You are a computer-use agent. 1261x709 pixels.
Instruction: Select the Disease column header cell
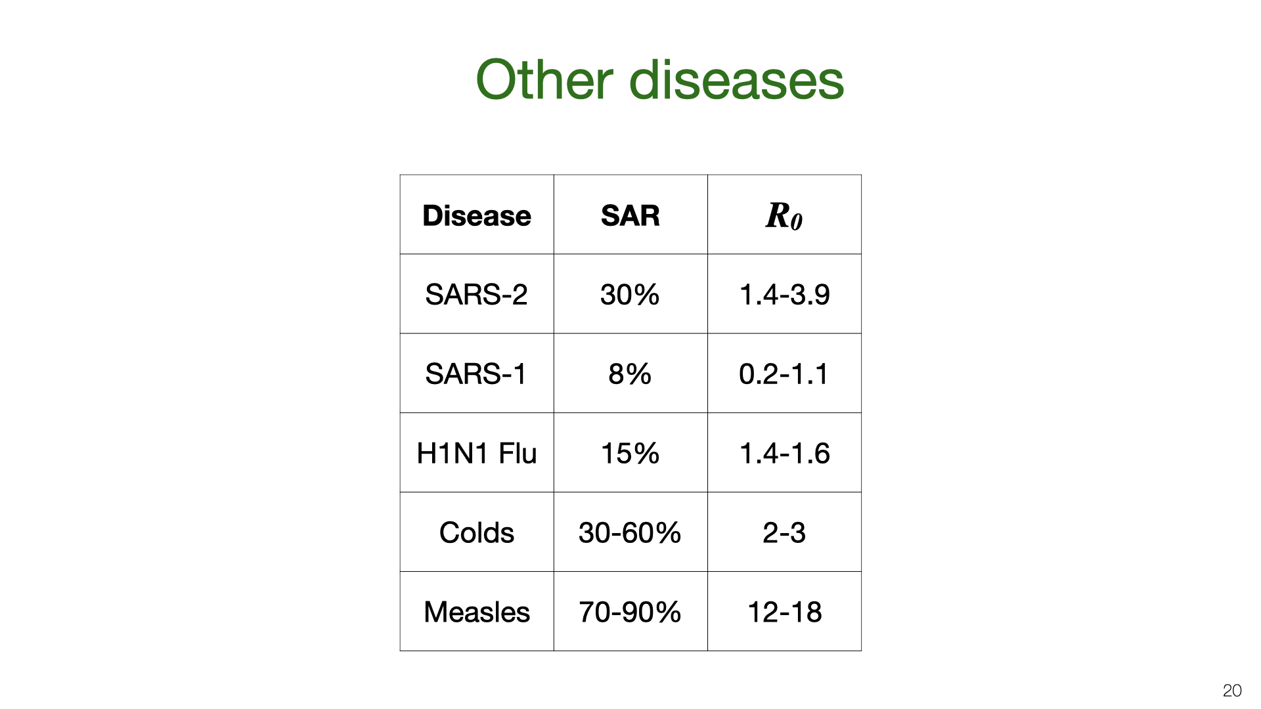click(x=477, y=215)
